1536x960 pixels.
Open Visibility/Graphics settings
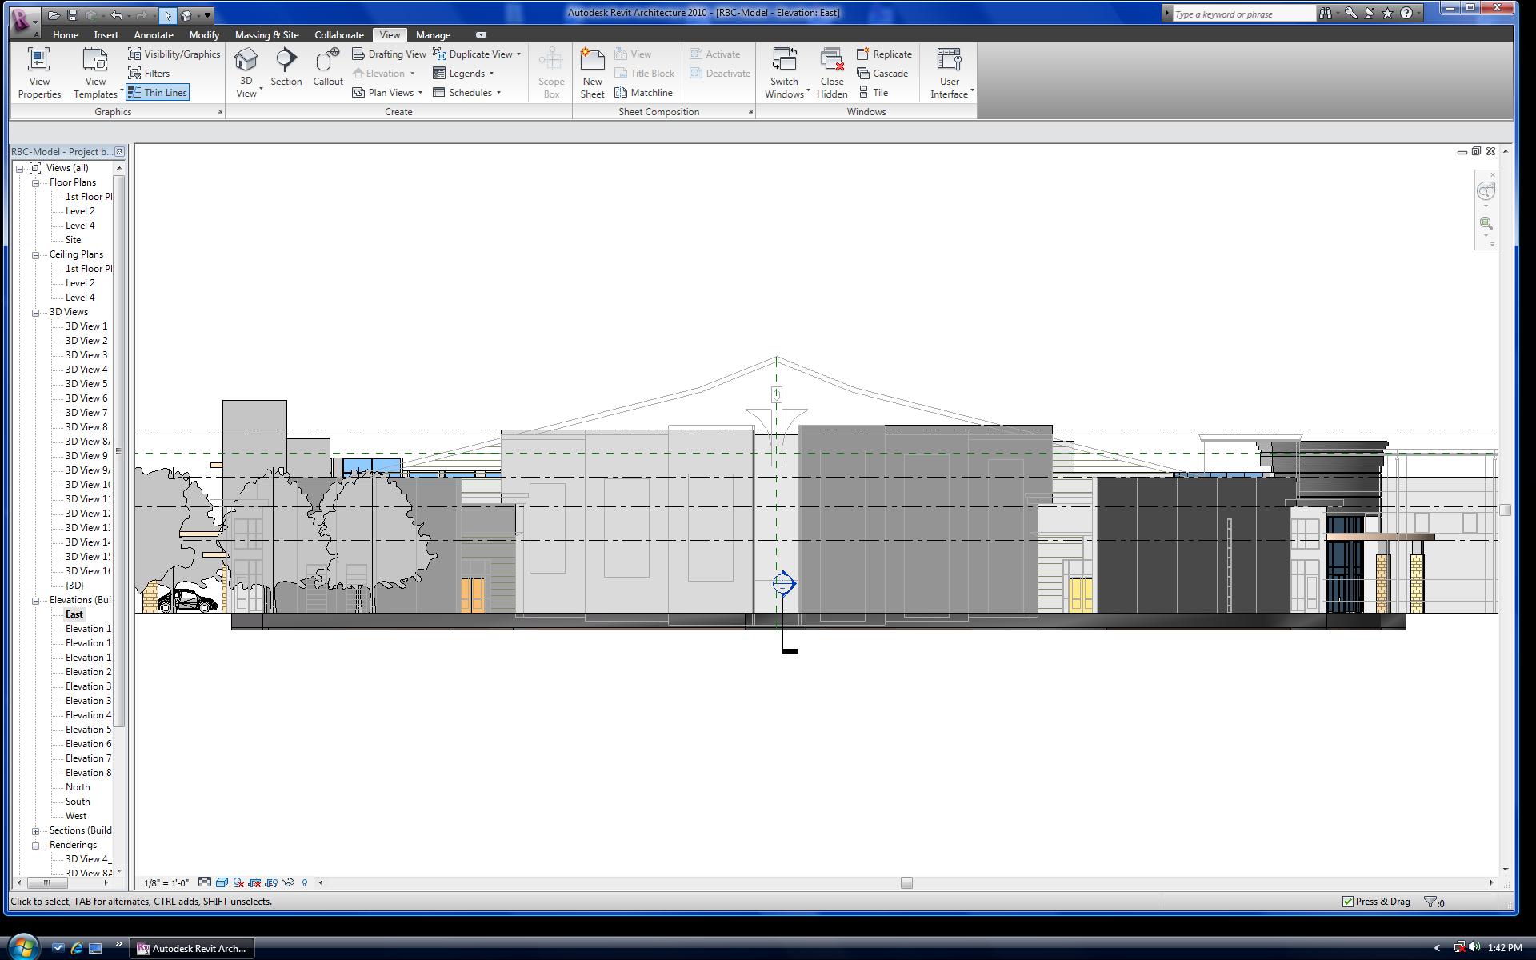(174, 54)
